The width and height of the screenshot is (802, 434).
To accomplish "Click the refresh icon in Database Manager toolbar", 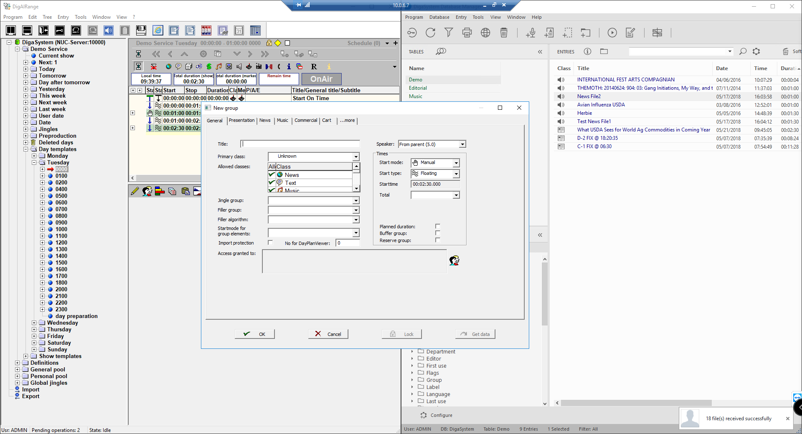I will [x=430, y=33].
